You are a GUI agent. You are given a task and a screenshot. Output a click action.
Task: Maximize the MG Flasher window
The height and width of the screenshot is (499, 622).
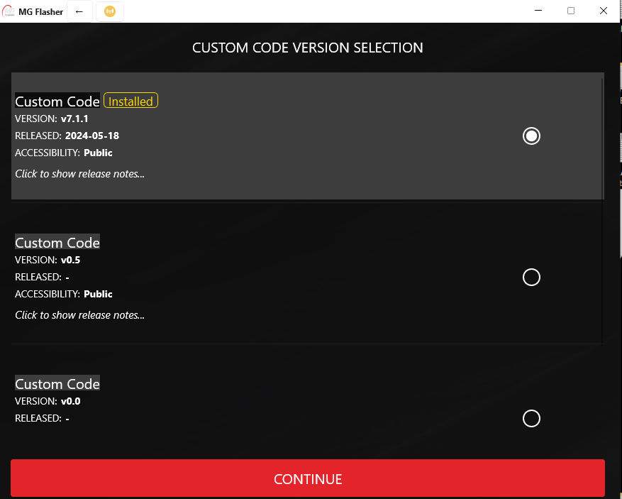tap(571, 11)
